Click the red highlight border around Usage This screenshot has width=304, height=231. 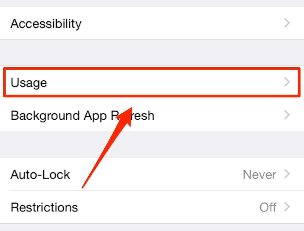tap(150, 68)
